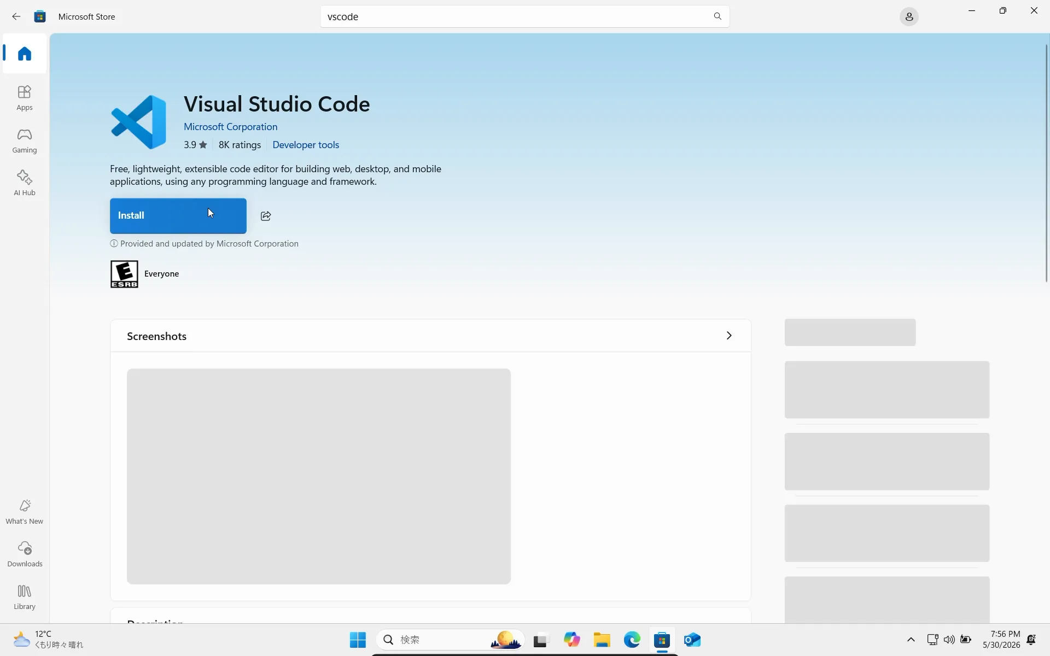Open the user account profile icon
1050x656 pixels.
[x=909, y=17]
